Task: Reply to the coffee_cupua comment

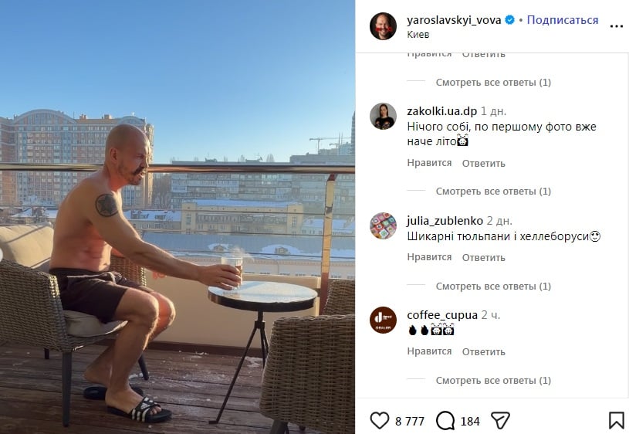Action: (483, 351)
